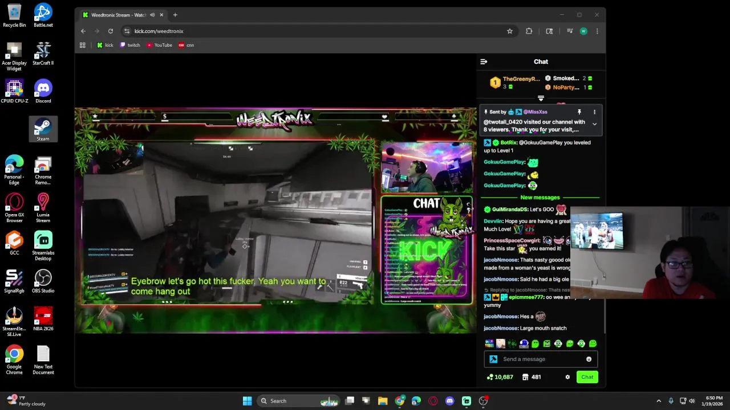
Task: Open OBS Studio from the taskbar
Action: tap(483, 401)
